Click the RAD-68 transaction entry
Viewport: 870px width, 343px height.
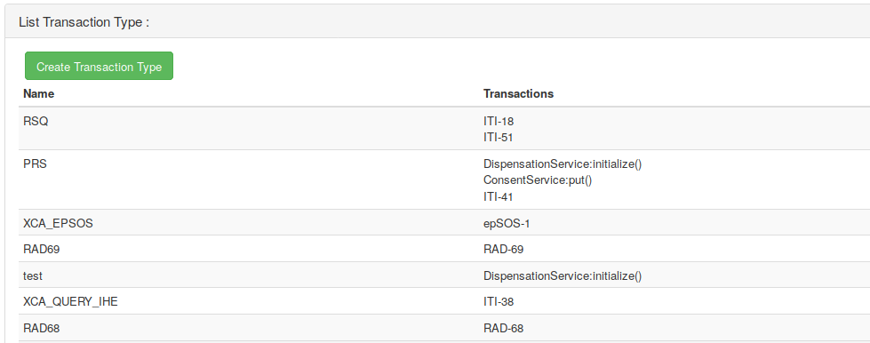503,329
